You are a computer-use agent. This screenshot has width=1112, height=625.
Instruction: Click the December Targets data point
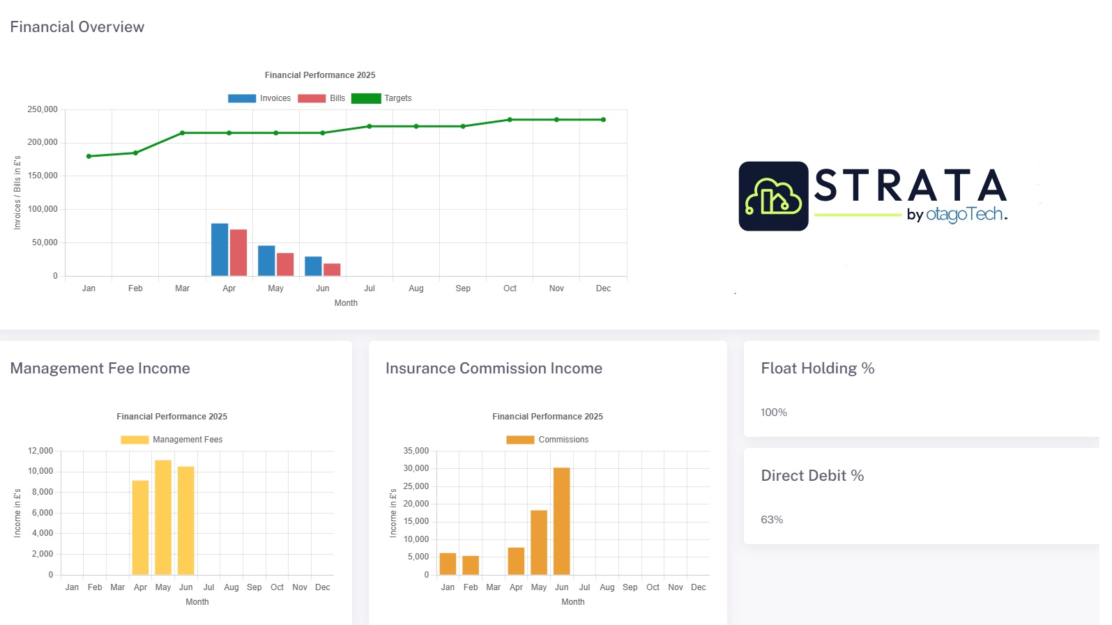603,120
